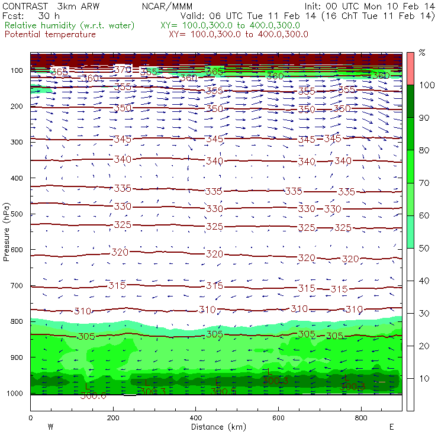
Task: Click the colorbar tick label "40"
Action: pos(424,281)
